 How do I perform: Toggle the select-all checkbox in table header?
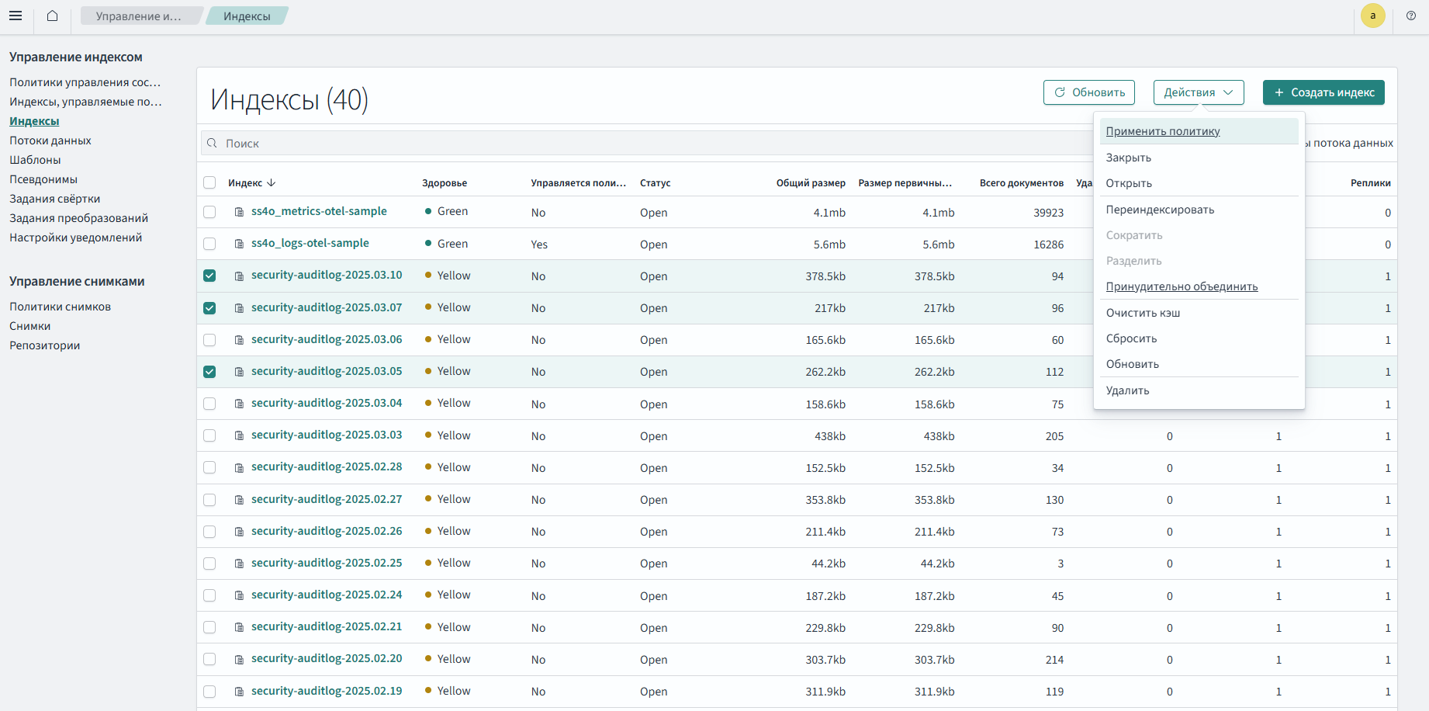(209, 182)
